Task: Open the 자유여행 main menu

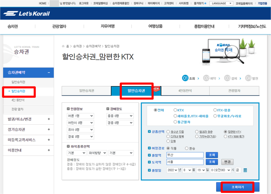Action: [108, 26]
